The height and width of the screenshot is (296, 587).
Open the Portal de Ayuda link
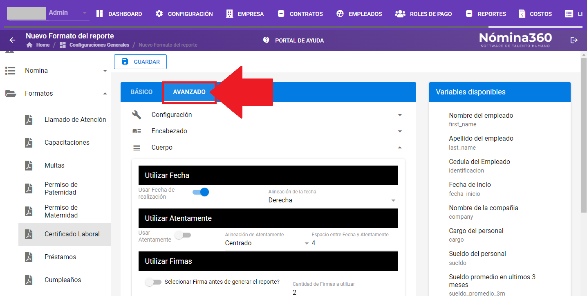293,40
